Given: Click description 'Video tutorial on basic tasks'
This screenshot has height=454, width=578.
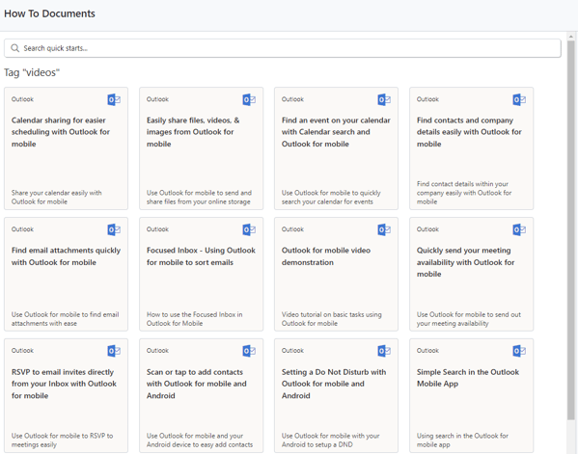Looking at the screenshot, I should 331,319.
